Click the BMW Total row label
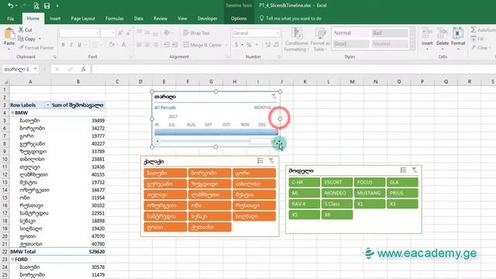Screen dimensions: 496x279 23,252
